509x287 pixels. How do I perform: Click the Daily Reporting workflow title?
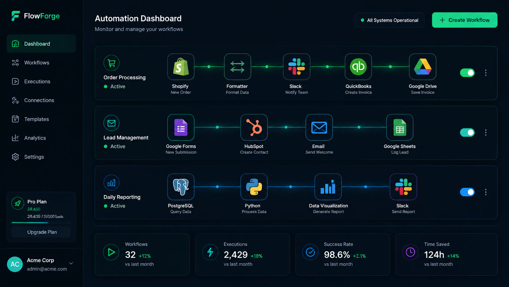122,197
